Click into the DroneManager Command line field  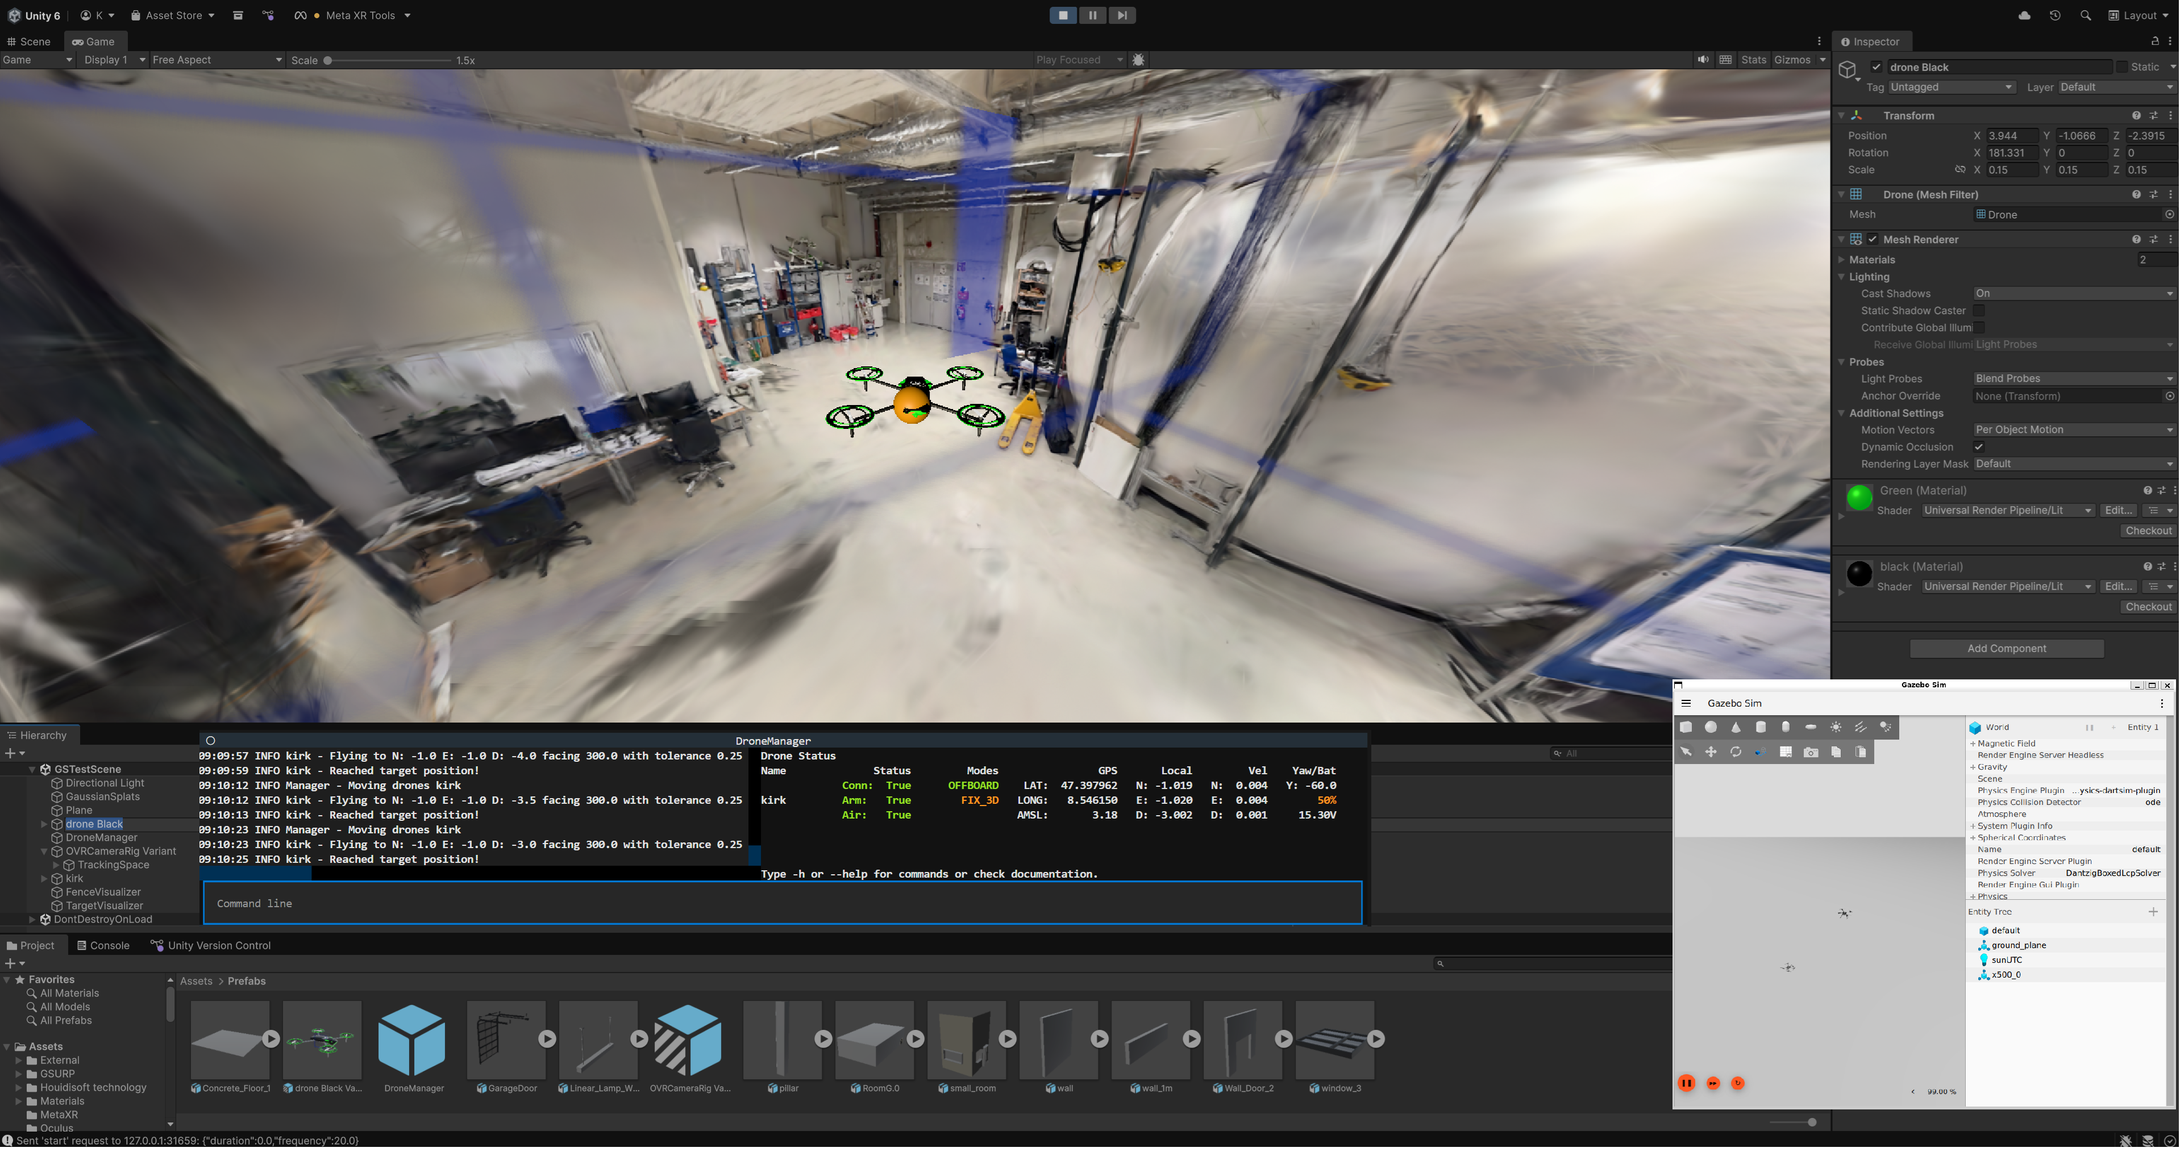coord(782,903)
